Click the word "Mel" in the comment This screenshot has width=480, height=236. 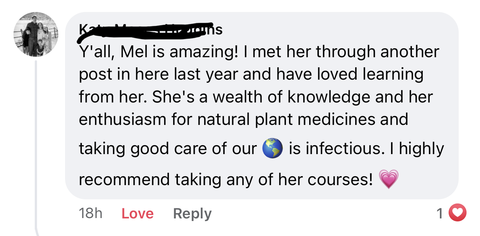134,52
